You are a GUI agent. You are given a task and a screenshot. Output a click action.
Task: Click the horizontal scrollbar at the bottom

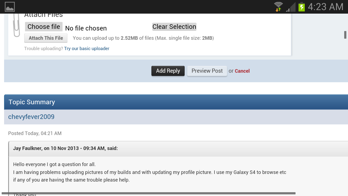(148, 193)
